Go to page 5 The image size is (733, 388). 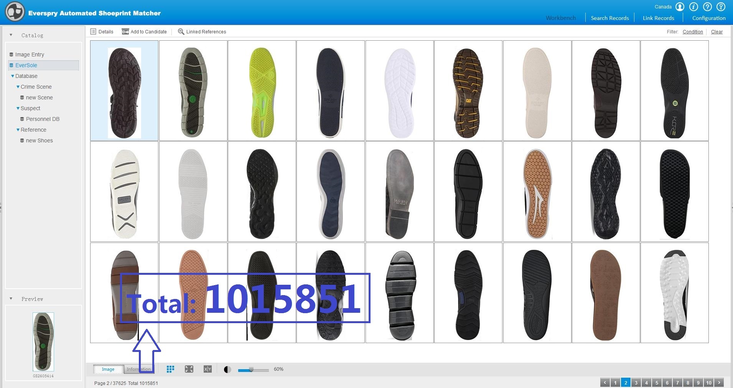[657, 383]
